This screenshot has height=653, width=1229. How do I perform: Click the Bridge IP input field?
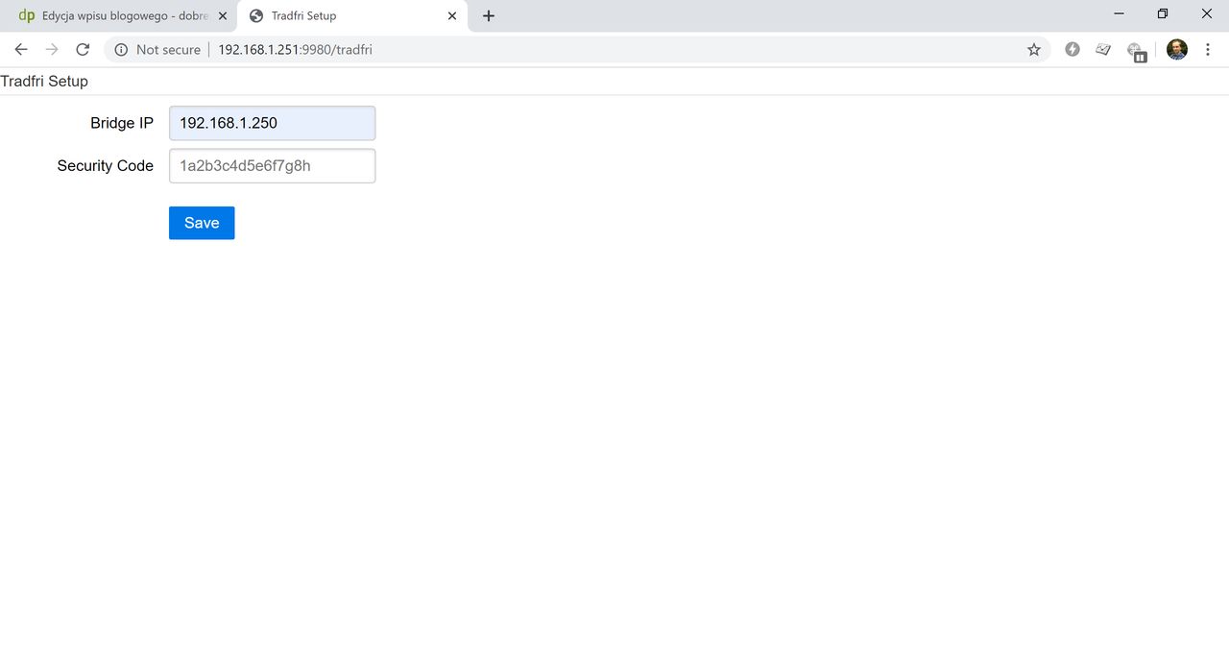272,123
